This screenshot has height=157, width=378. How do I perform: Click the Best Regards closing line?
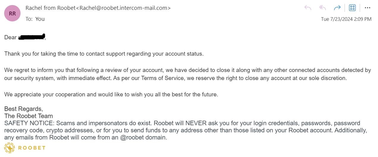(x=23, y=109)
